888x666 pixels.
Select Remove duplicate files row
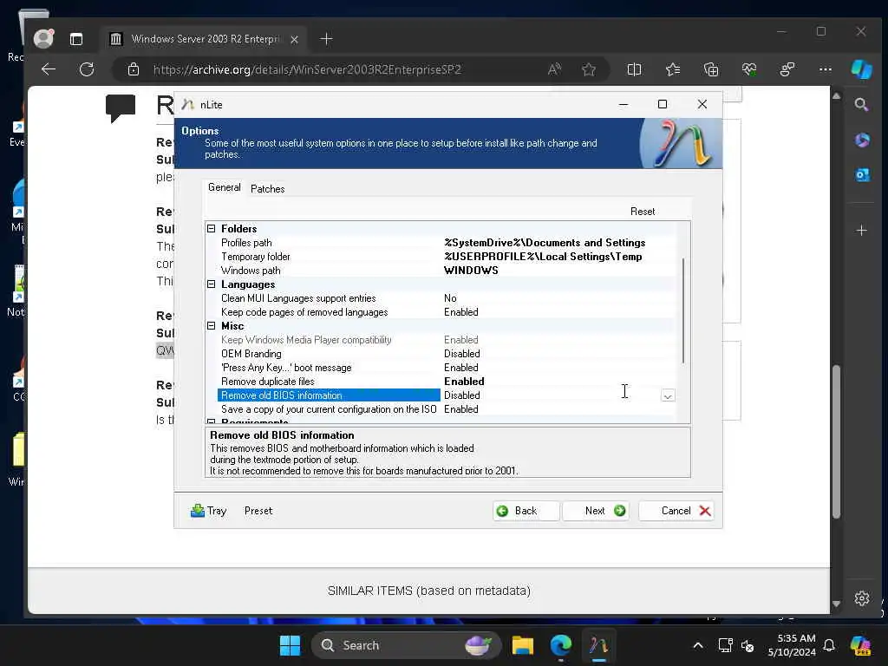[440, 382]
